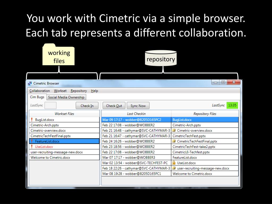
Task: Click the Sync Now button
Action: click(x=138, y=106)
